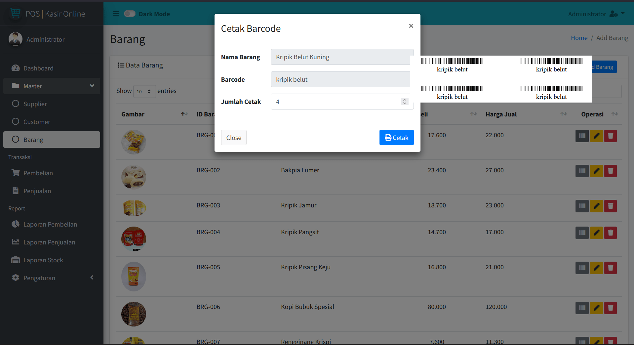
Task: Click the Jumlah Cetak spinner arrows
Action: tap(405, 102)
